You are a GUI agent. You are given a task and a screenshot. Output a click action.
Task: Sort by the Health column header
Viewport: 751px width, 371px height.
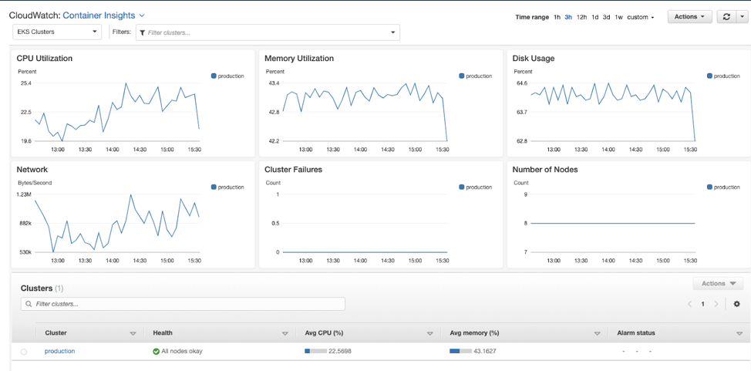pos(163,332)
